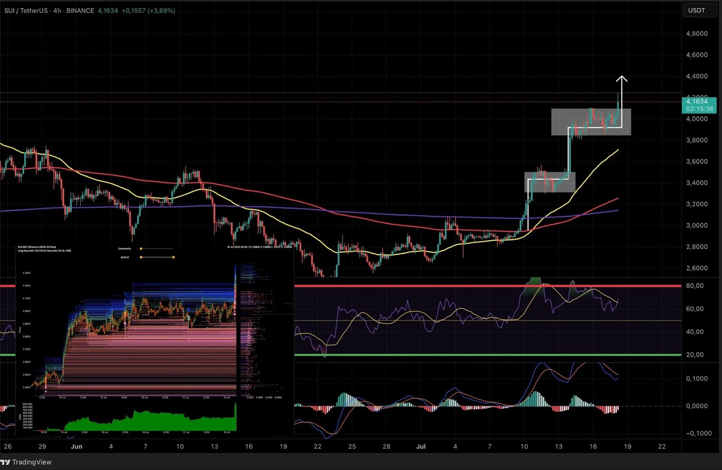Image resolution: width=722 pixels, height=470 pixels.
Task: Click the 2,8000 price axis label
Action: 697,247
